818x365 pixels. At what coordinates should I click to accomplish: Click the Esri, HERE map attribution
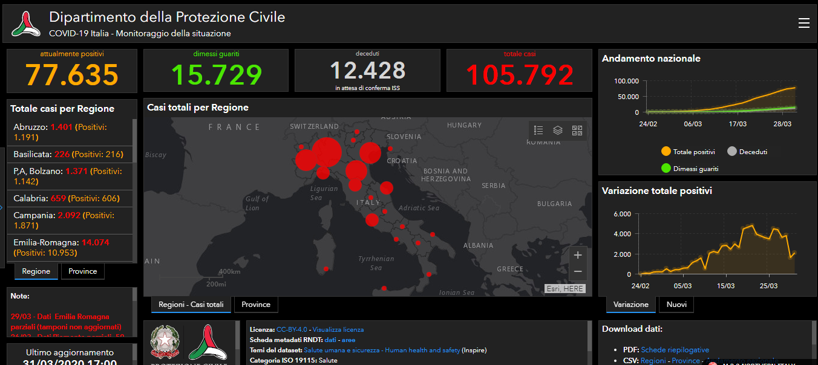click(565, 289)
